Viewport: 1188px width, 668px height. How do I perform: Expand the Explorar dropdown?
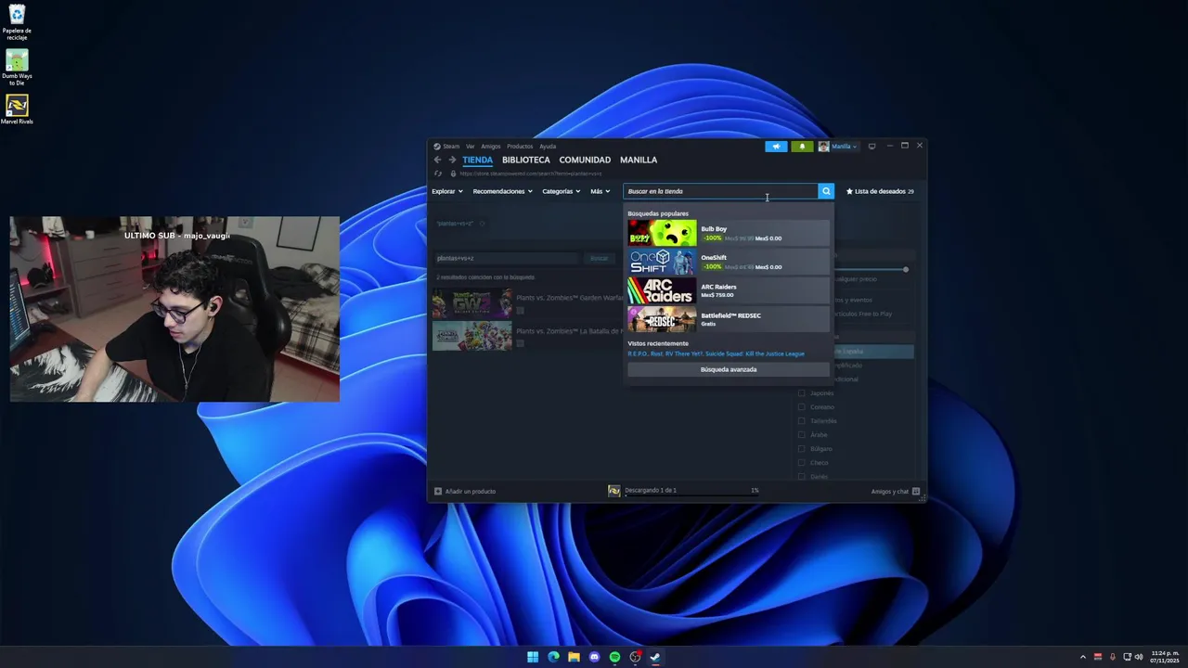(447, 191)
